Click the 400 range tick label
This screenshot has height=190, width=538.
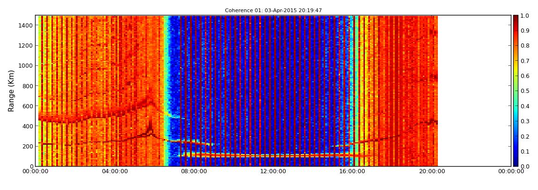28,127
